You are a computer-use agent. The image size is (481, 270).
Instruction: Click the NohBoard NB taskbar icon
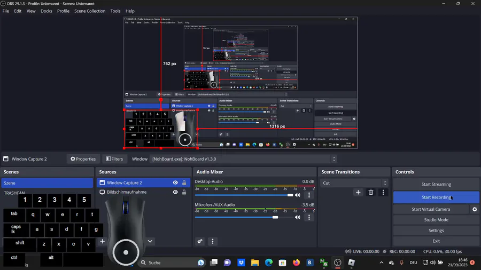click(x=324, y=263)
